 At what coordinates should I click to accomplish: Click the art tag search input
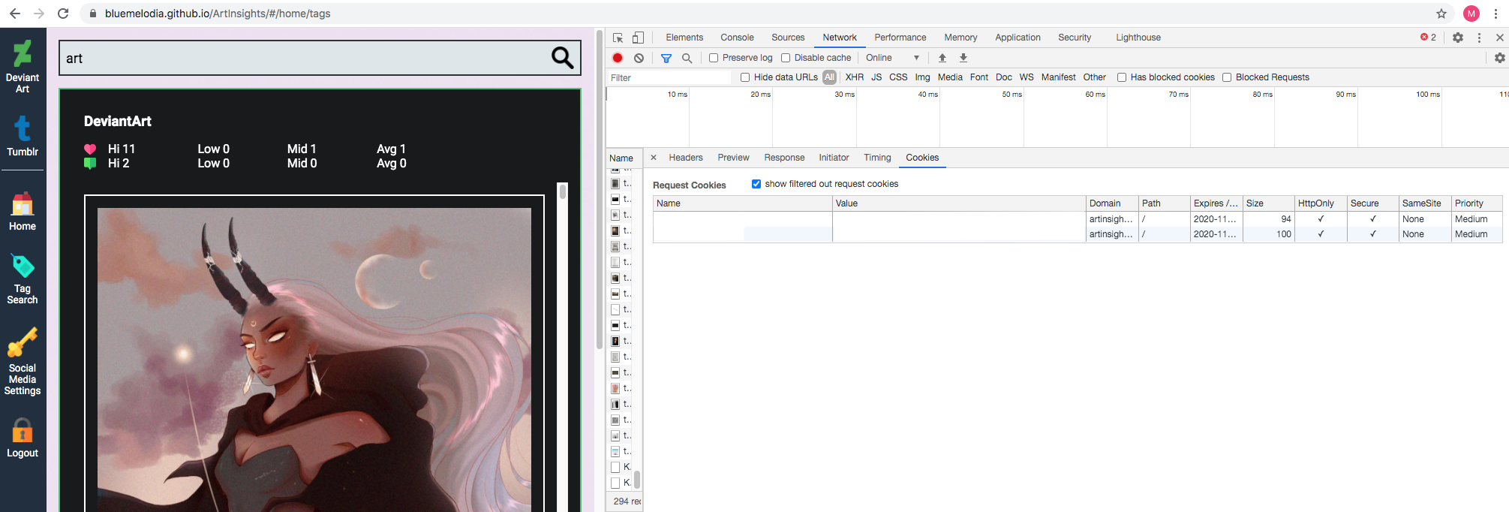click(305, 58)
